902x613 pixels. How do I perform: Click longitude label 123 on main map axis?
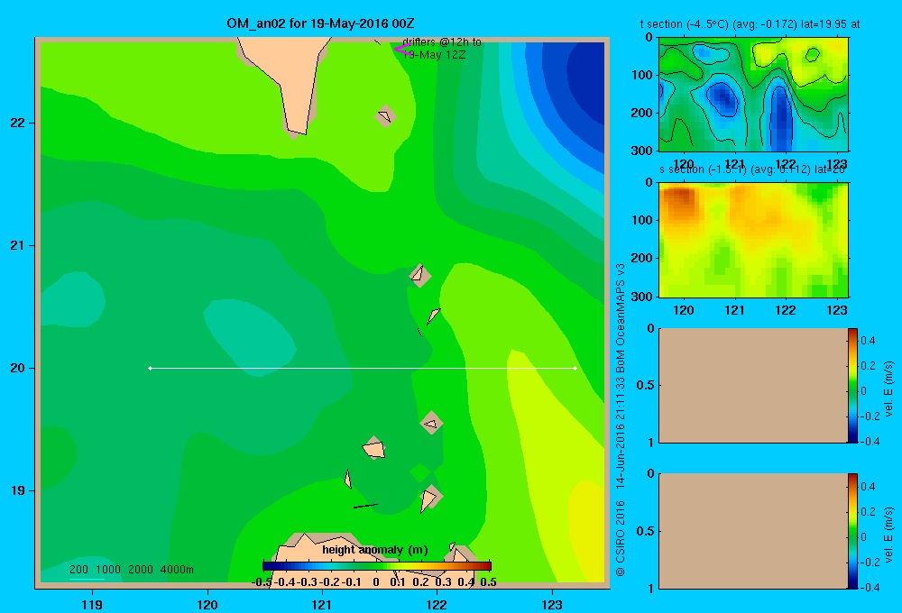tap(552, 605)
